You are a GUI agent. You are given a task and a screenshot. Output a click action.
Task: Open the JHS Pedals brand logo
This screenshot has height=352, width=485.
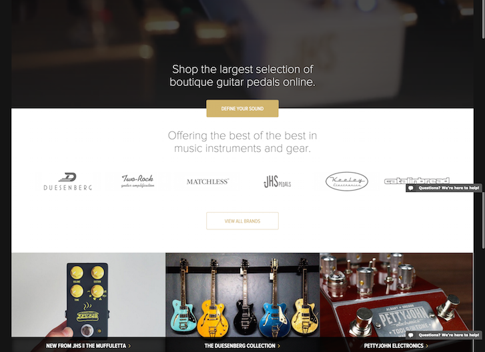pos(277,182)
